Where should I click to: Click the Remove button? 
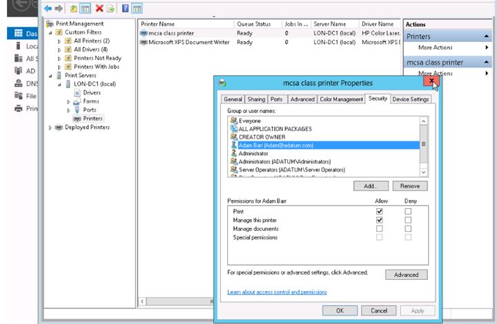[x=410, y=186]
